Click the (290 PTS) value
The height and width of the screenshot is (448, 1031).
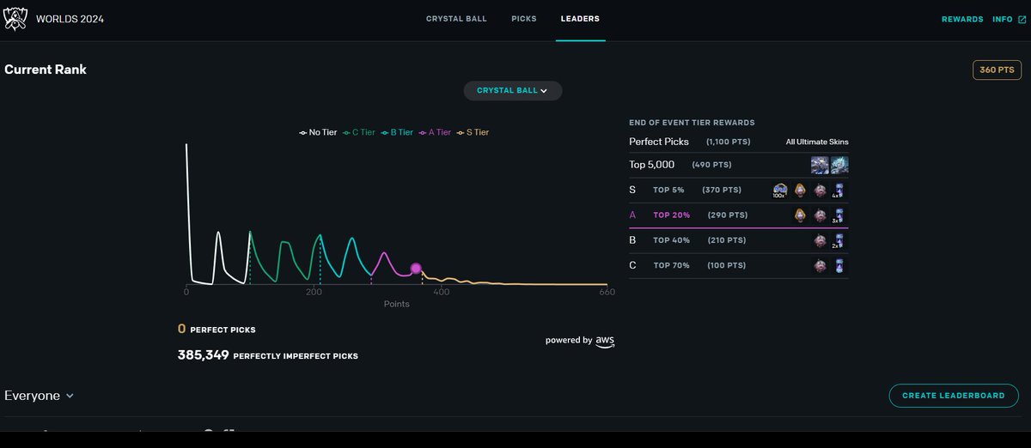tap(728, 215)
